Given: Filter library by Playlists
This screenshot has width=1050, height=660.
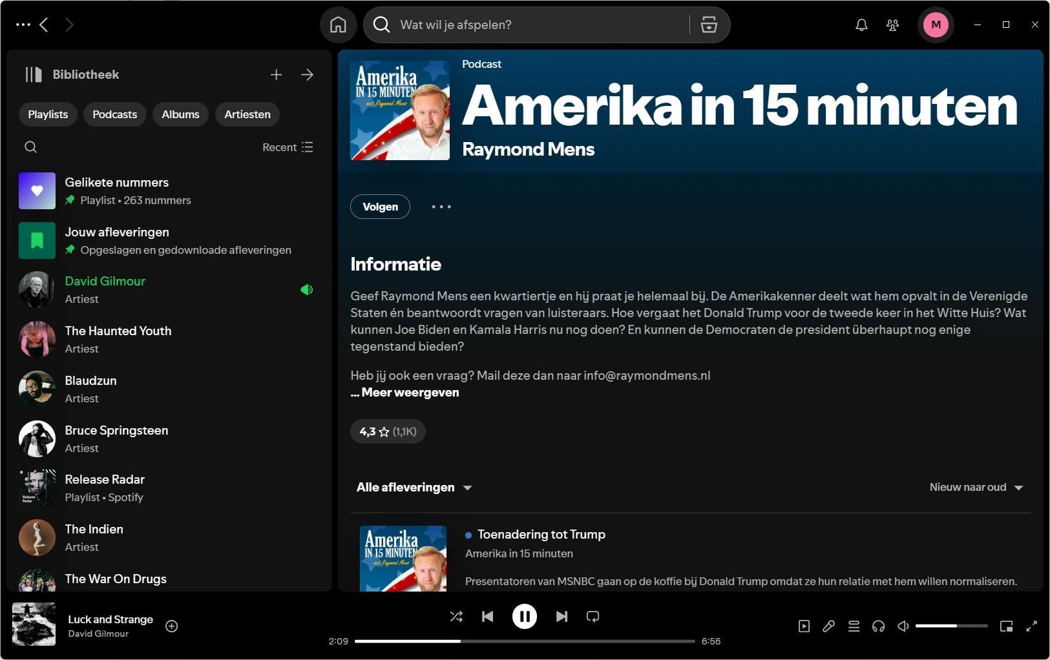Looking at the screenshot, I should 48,114.
